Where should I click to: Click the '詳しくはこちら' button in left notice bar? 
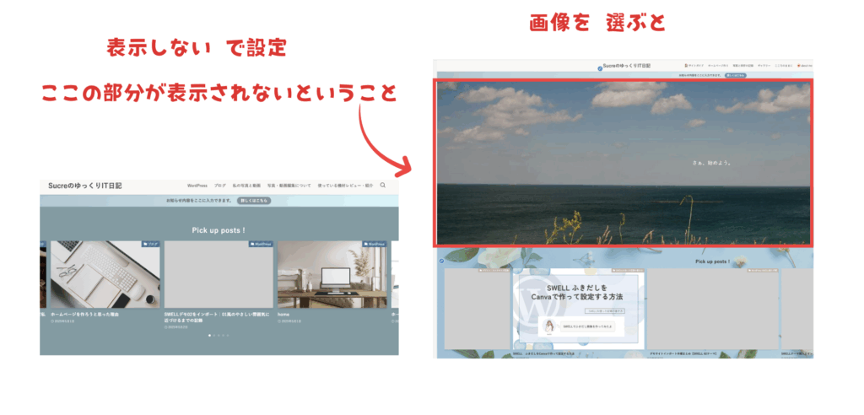tap(254, 202)
